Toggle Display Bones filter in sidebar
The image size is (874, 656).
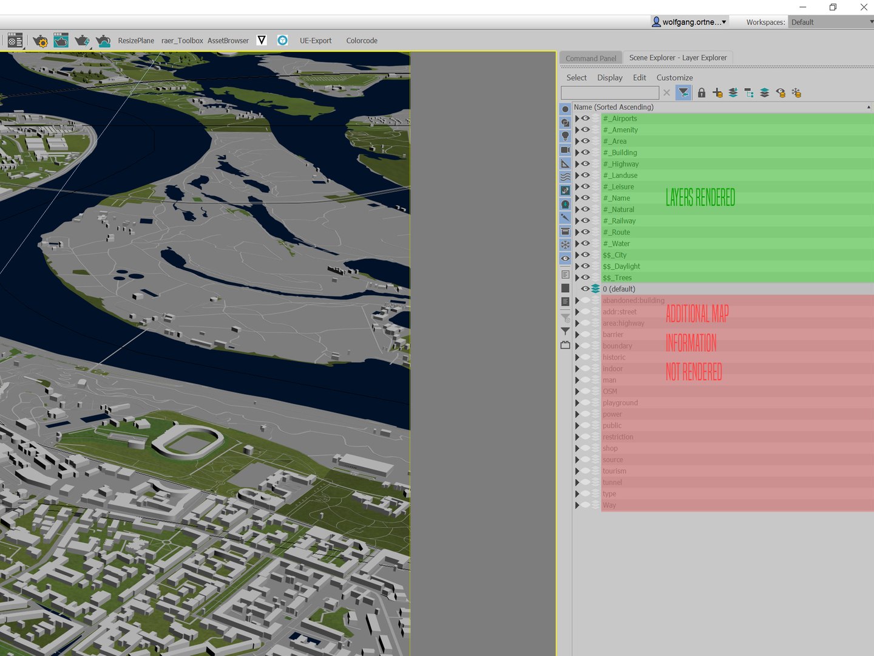[565, 217]
